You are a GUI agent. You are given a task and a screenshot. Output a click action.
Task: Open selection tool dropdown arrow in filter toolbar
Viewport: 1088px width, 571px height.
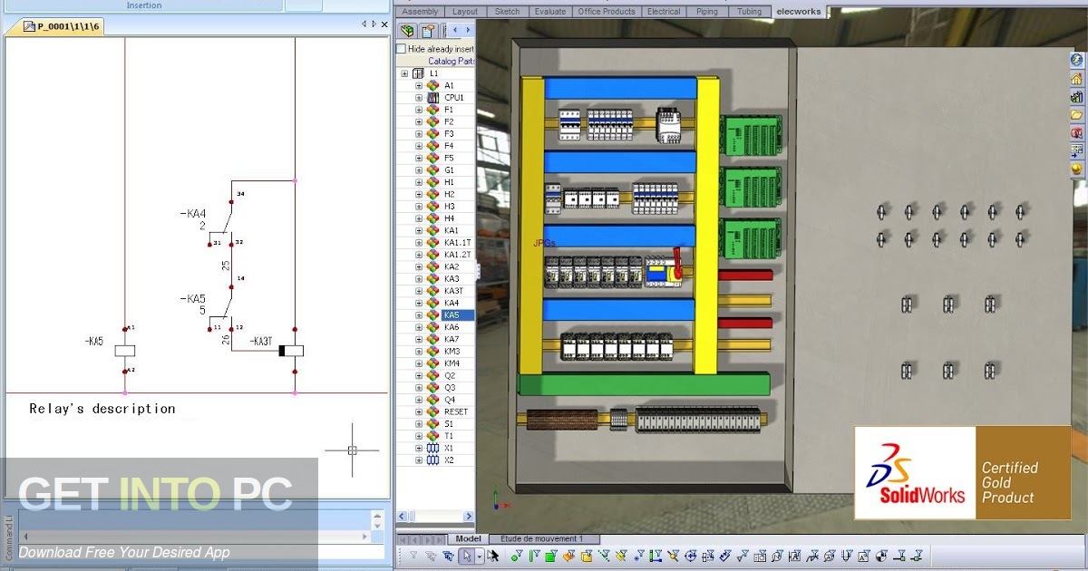(479, 556)
